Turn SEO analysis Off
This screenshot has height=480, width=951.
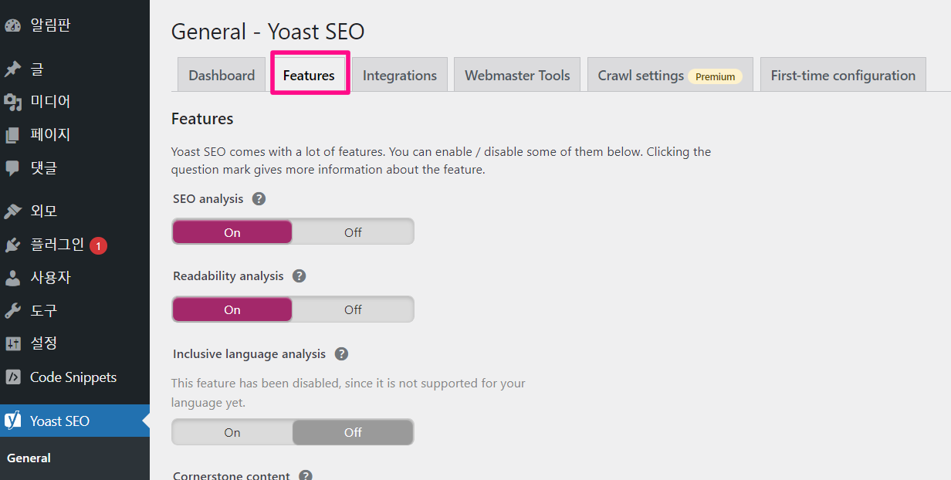click(353, 232)
